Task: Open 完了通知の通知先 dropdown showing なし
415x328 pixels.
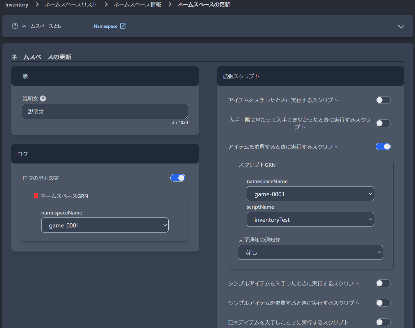Action: coord(310,252)
